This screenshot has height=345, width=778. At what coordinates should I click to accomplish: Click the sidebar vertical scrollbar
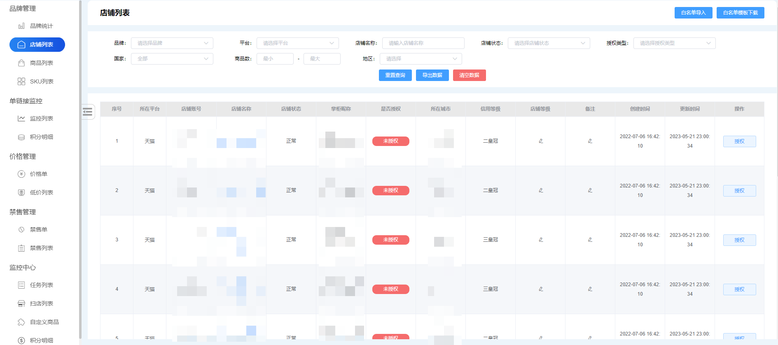click(x=80, y=169)
